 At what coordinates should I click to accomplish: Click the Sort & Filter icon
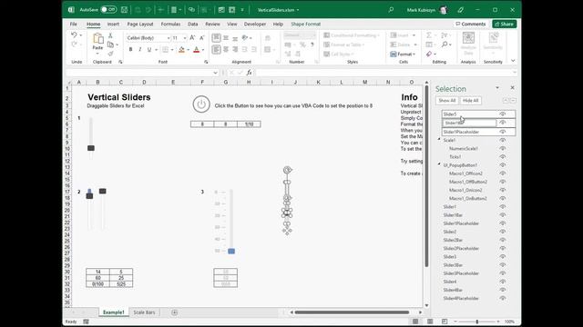[x=445, y=35]
